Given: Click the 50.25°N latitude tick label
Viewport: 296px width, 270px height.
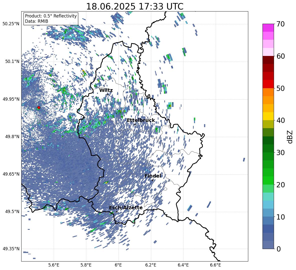Looking at the screenshot, I should (11, 24).
